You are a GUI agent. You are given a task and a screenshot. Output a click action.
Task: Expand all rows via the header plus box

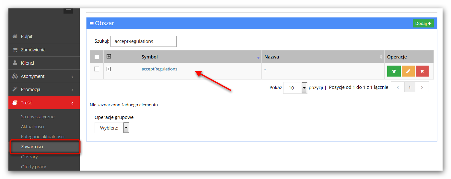[109, 56]
